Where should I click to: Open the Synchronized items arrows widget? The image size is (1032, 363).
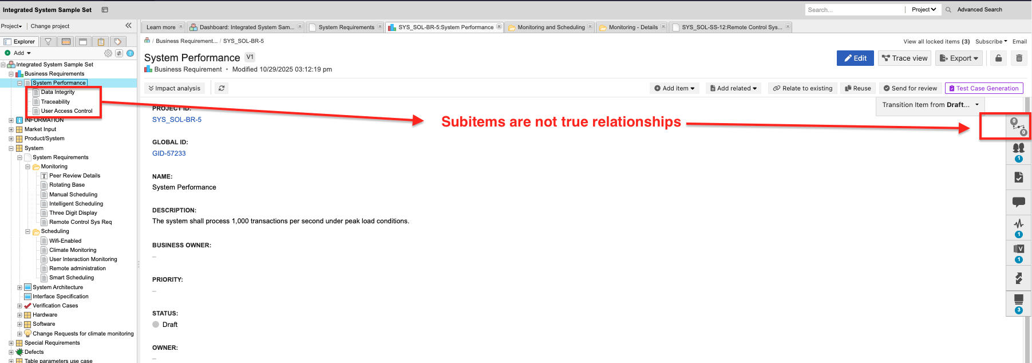click(x=1018, y=278)
